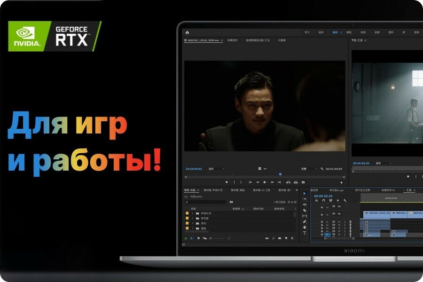This screenshot has height=282, width=423.
Task: Select the Type tool
Action: 305,233
